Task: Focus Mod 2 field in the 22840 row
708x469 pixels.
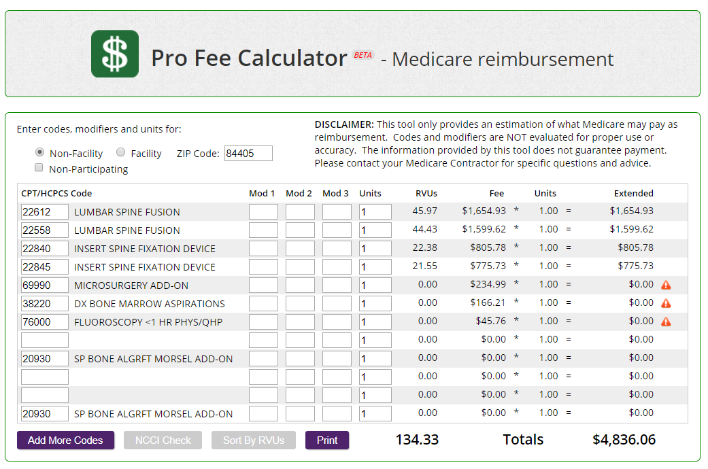Action: pyautogui.click(x=300, y=249)
